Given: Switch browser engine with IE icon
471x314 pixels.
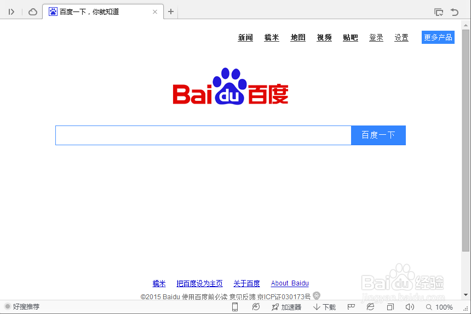Looking at the screenshot, I should (x=370, y=307).
